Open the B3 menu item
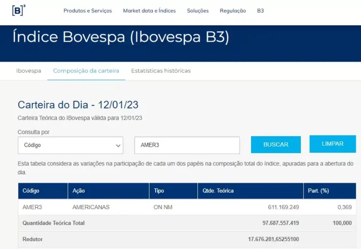 point(260,11)
